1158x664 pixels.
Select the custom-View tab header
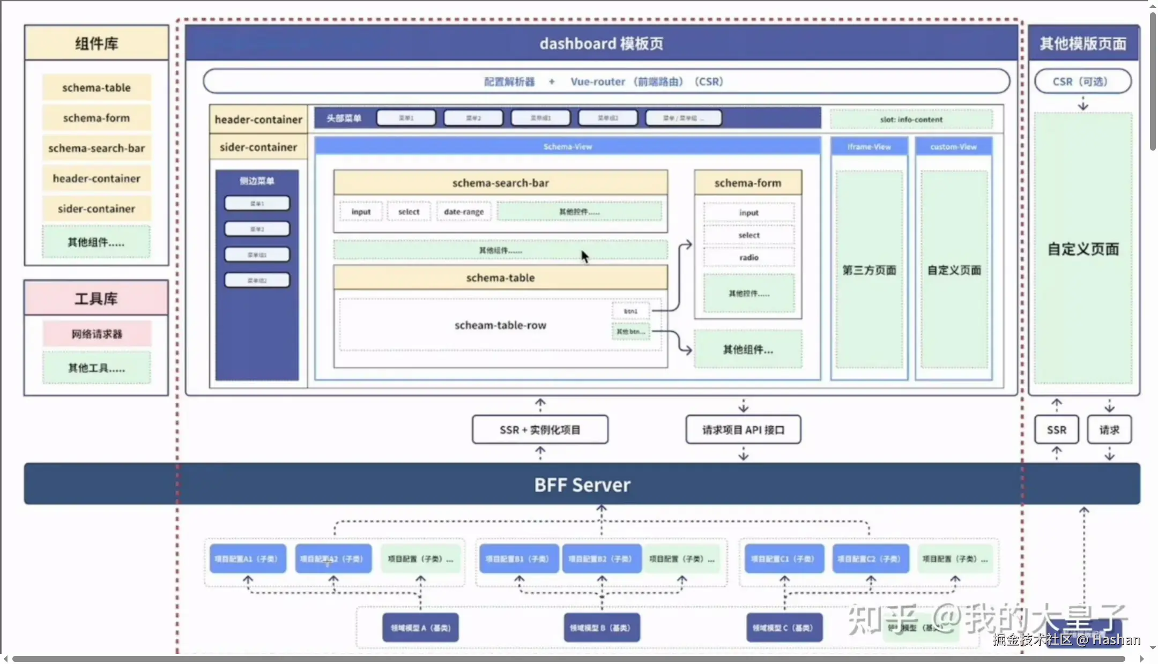(953, 146)
